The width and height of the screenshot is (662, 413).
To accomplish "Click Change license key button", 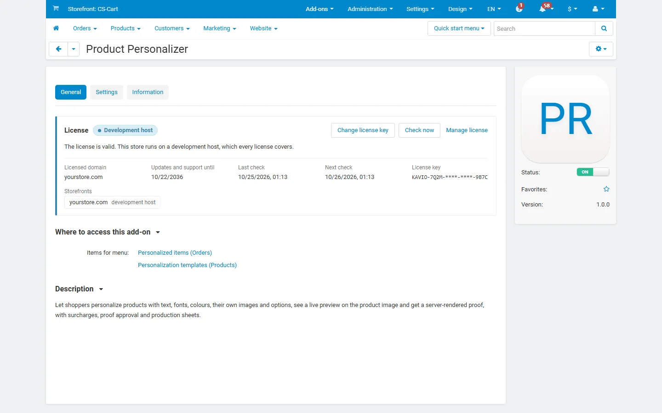I will (x=363, y=130).
